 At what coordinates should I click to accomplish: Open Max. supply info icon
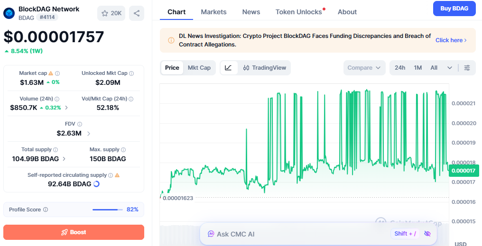tap(123, 150)
